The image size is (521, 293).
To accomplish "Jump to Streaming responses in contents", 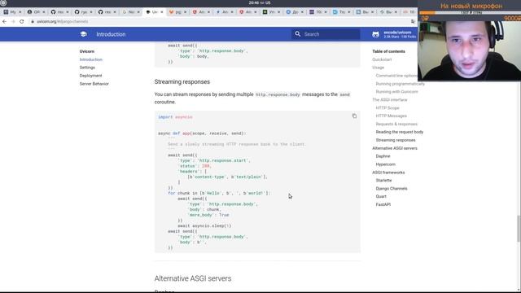I will pos(396,140).
